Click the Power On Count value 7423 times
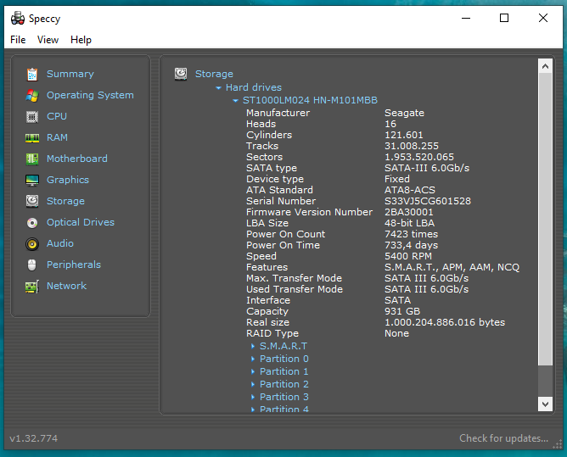 pos(411,234)
